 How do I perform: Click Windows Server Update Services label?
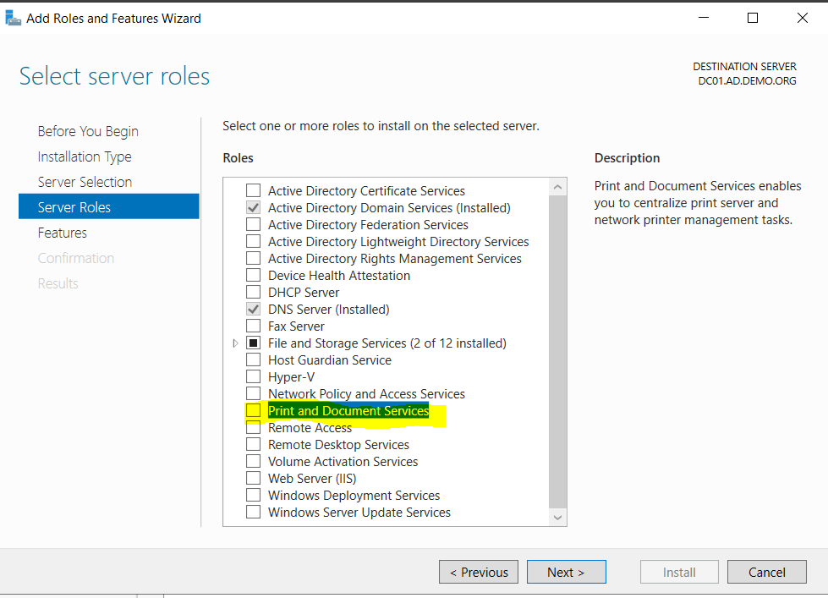pyautogui.click(x=359, y=512)
